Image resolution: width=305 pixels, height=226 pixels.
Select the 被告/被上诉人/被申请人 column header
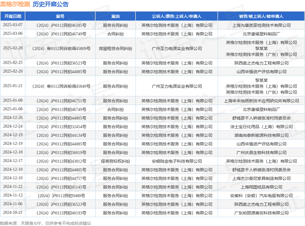(261, 16)
